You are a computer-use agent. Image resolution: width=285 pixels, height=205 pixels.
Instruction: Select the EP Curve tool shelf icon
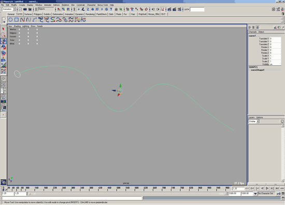22,20
